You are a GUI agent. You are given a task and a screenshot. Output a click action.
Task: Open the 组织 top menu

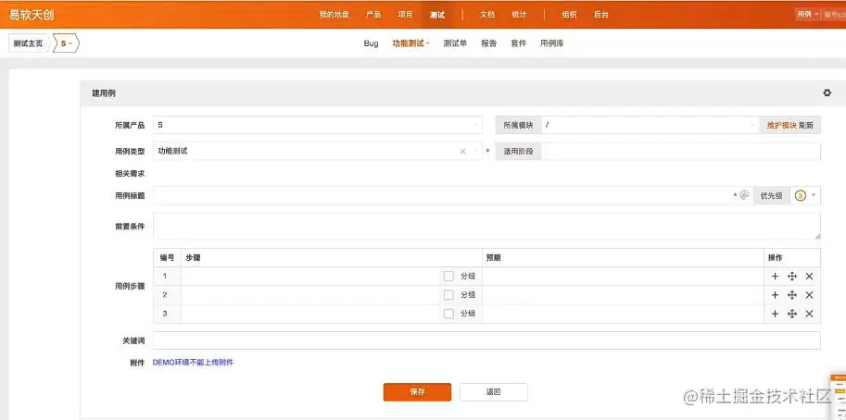pyautogui.click(x=569, y=15)
